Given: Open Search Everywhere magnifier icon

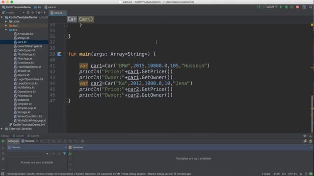Looking at the screenshot, I should pyautogui.click(x=311, y=7).
